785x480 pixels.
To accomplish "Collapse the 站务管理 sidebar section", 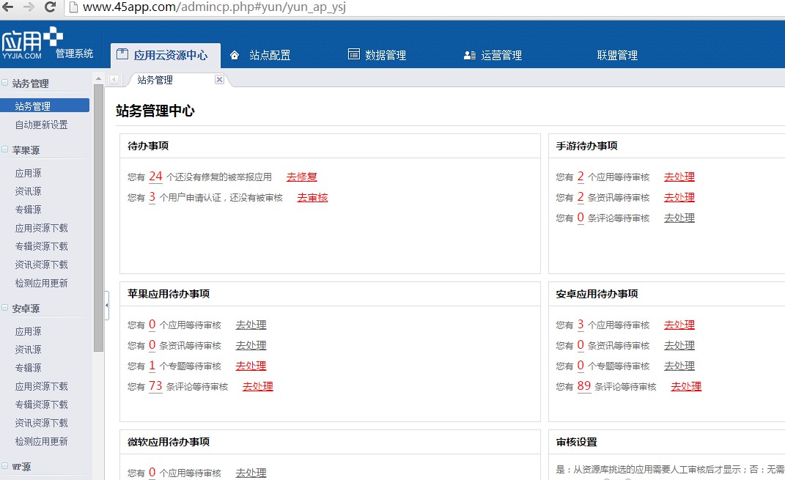I will [x=4, y=83].
